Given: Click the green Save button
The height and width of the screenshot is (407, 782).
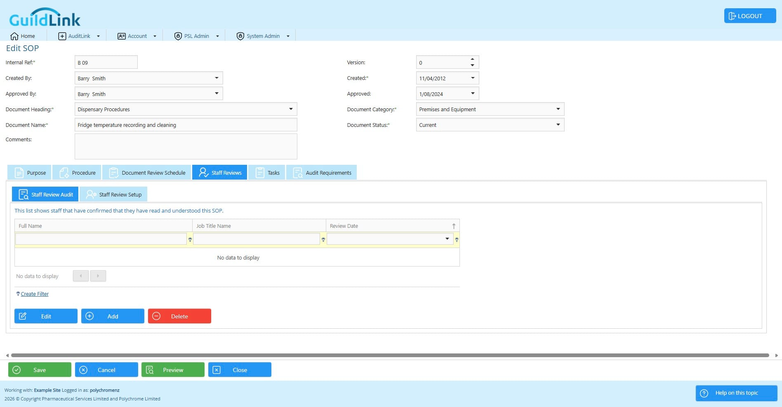Looking at the screenshot, I should (40, 370).
